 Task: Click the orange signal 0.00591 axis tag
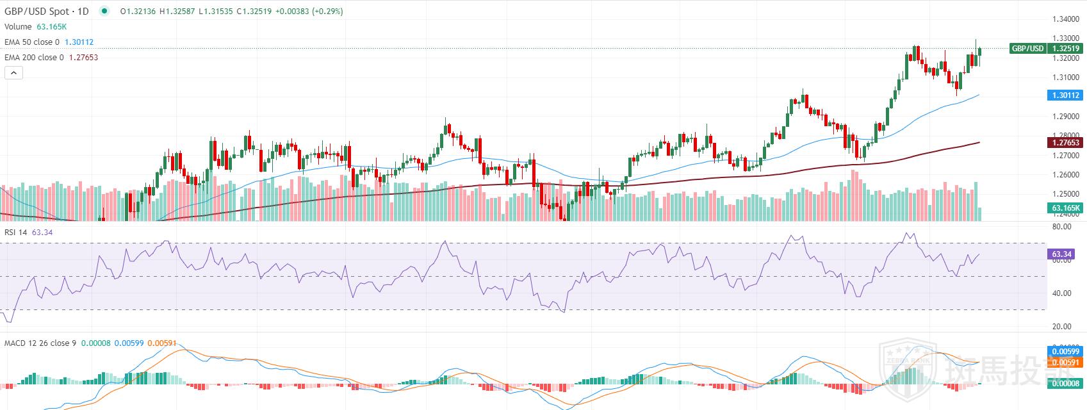(x=1066, y=363)
